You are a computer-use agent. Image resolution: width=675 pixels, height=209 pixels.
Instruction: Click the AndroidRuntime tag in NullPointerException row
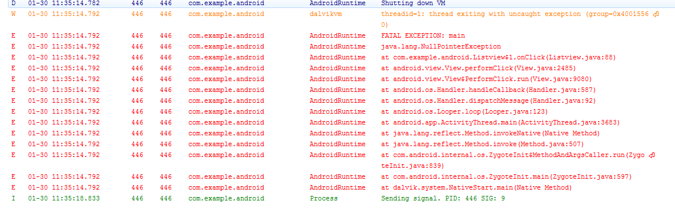pyautogui.click(x=338, y=47)
